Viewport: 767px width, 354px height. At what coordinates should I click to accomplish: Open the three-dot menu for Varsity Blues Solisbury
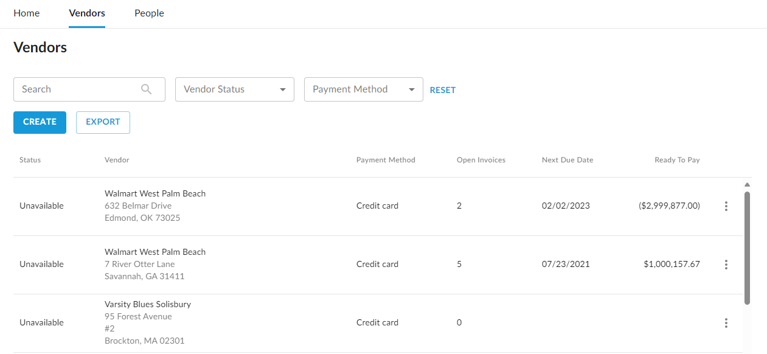tap(726, 323)
